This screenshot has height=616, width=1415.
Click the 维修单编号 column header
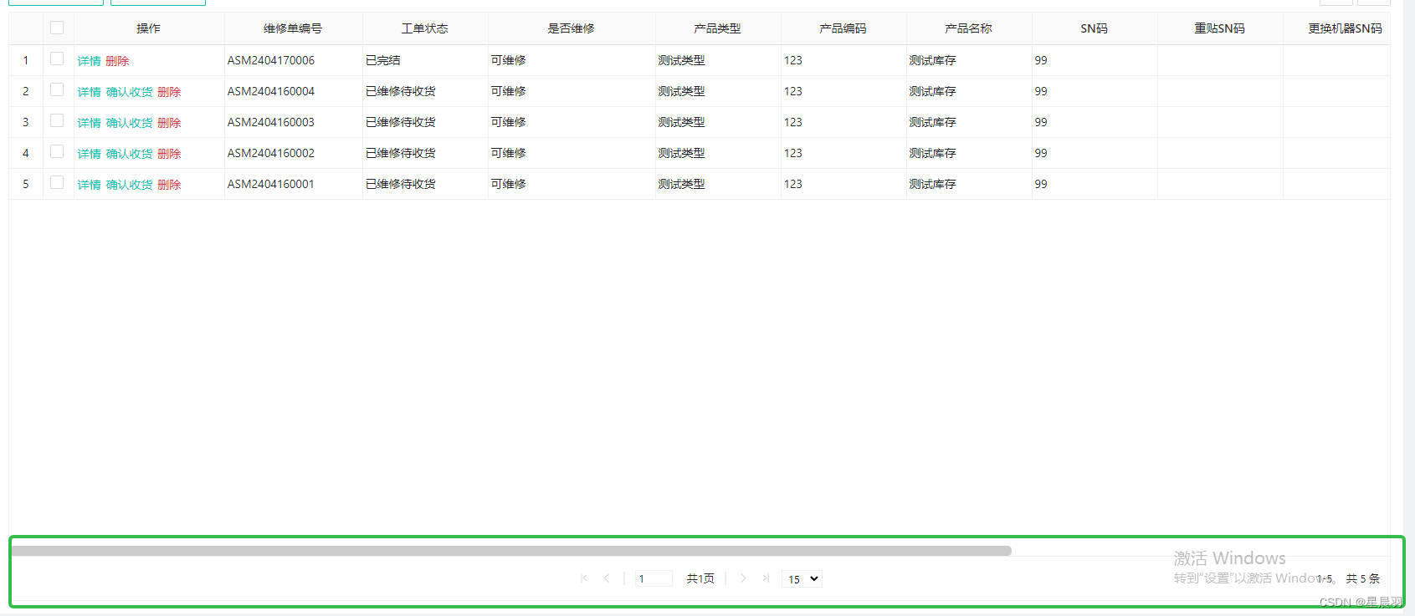click(293, 28)
